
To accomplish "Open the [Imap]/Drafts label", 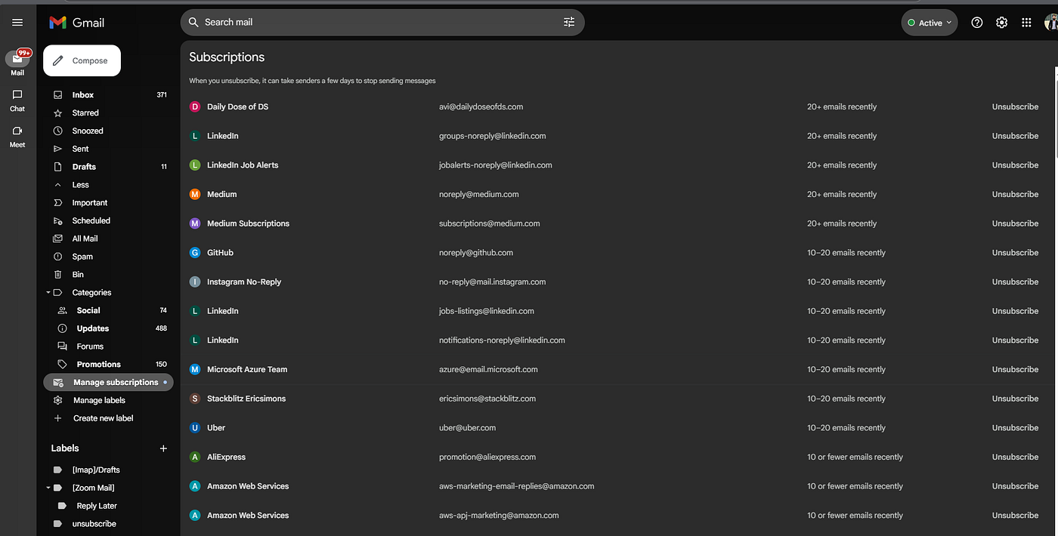I will [x=107, y=470].
